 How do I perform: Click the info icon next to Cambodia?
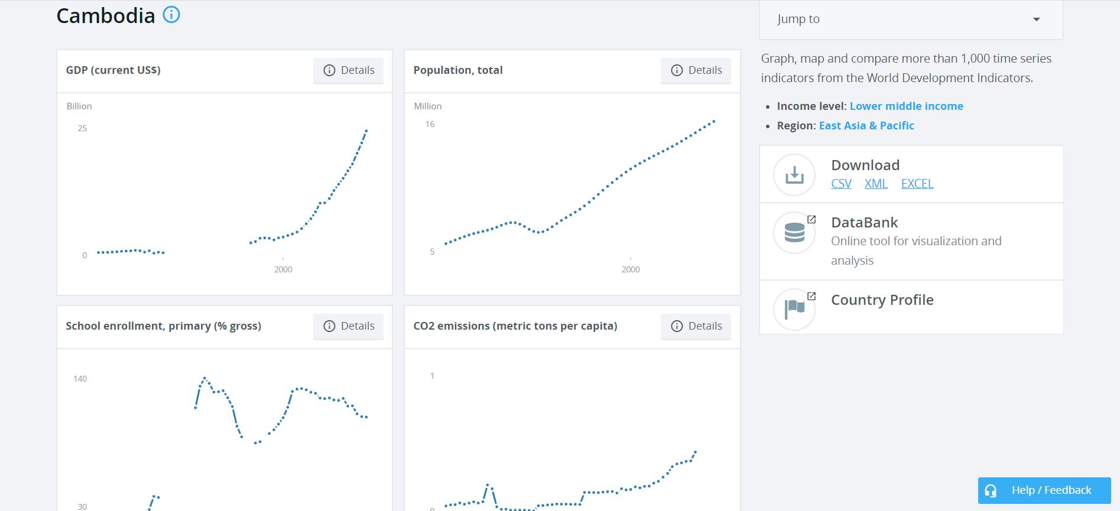tap(171, 15)
